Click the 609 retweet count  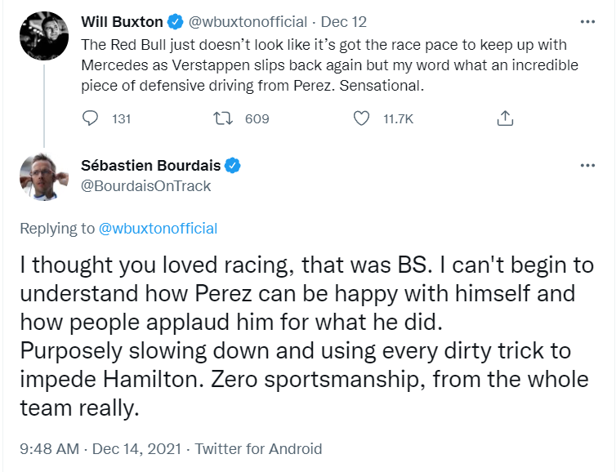coord(257,119)
